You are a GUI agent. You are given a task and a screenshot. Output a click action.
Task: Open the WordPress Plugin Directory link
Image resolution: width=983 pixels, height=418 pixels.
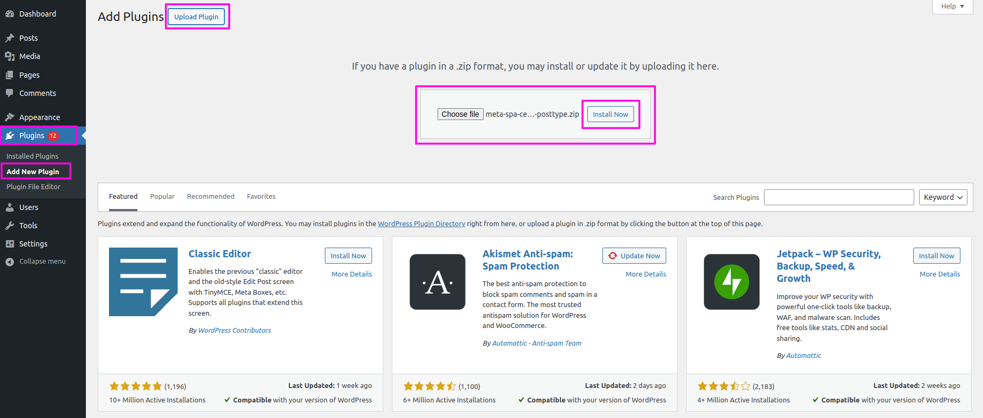click(421, 224)
